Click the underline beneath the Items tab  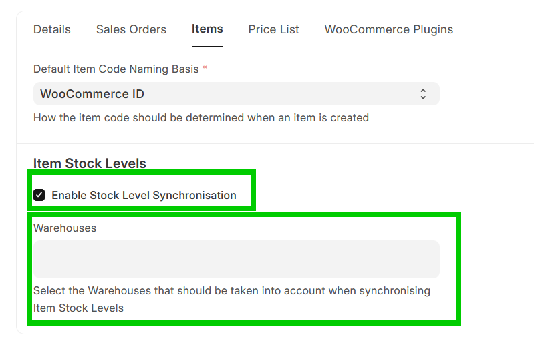pyautogui.click(x=207, y=46)
